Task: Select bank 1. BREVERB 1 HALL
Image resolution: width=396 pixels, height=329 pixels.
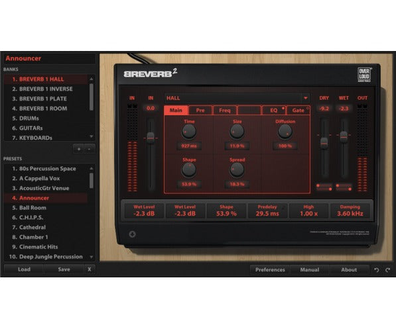Action: click(x=46, y=79)
